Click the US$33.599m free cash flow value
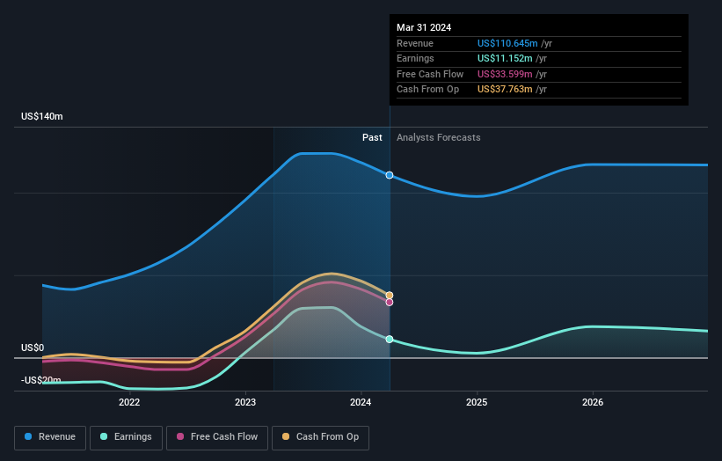The image size is (722, 461). [505, 74]
